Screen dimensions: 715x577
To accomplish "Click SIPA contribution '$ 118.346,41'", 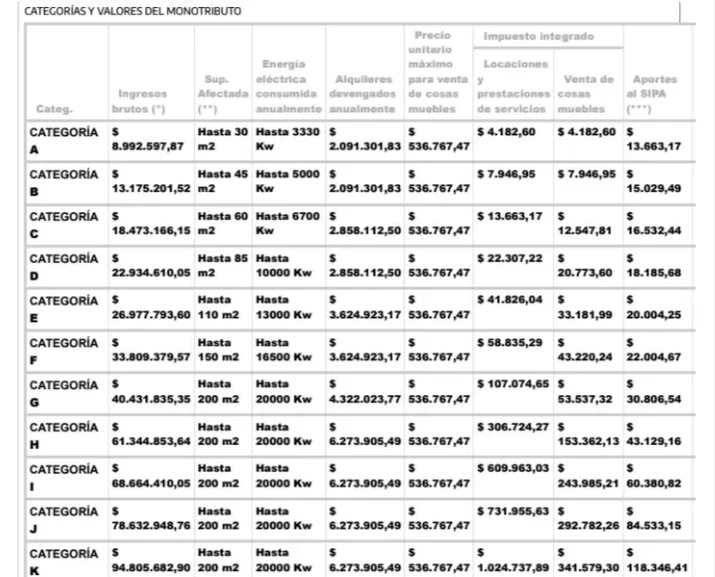I will (x=657, y=560).
